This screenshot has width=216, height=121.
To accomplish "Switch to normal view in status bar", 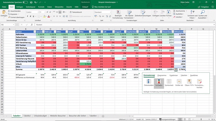I will pos(180,119).
